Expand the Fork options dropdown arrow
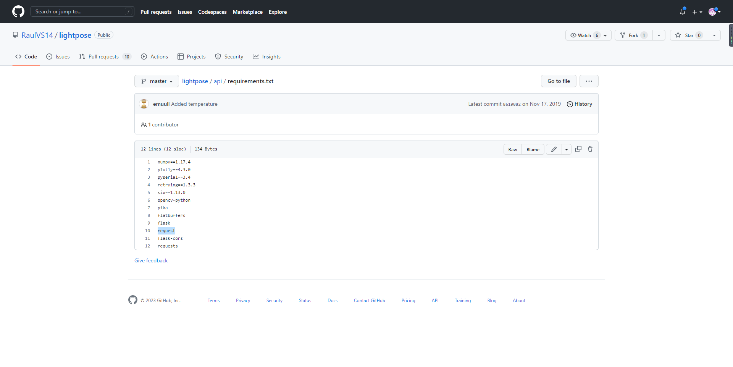Screen dimensions: 733x367 coord(659,35)
